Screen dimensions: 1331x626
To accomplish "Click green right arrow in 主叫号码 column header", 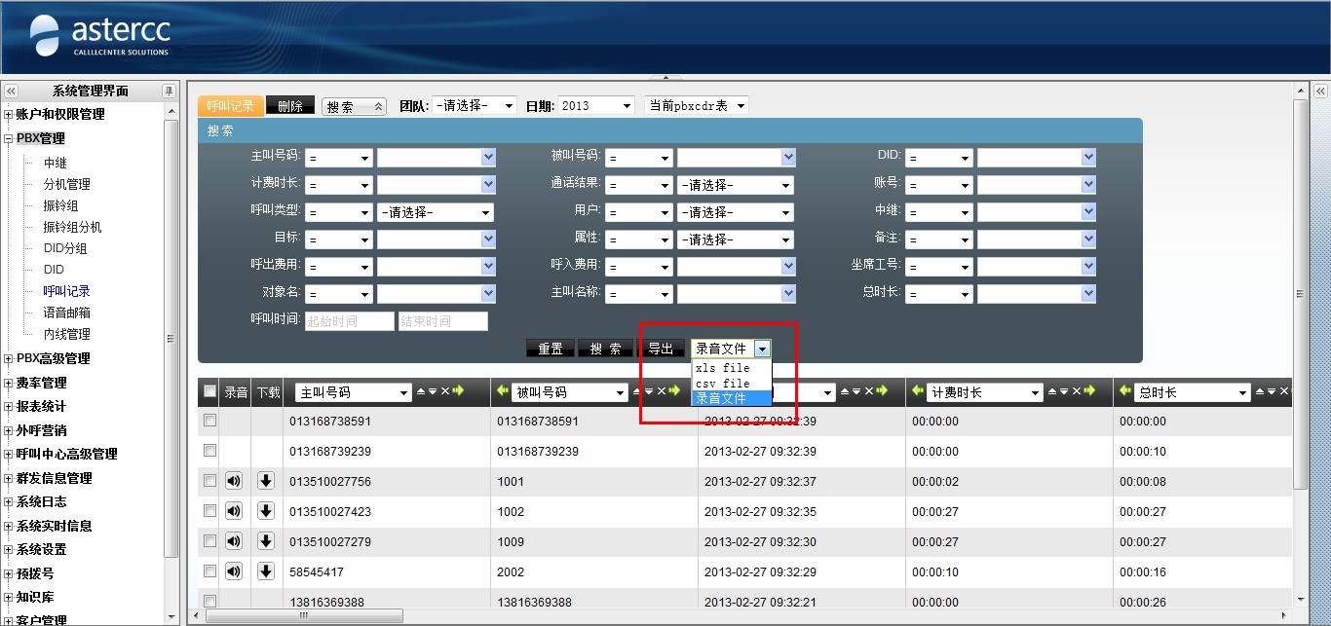I will [x=458, y=391].
